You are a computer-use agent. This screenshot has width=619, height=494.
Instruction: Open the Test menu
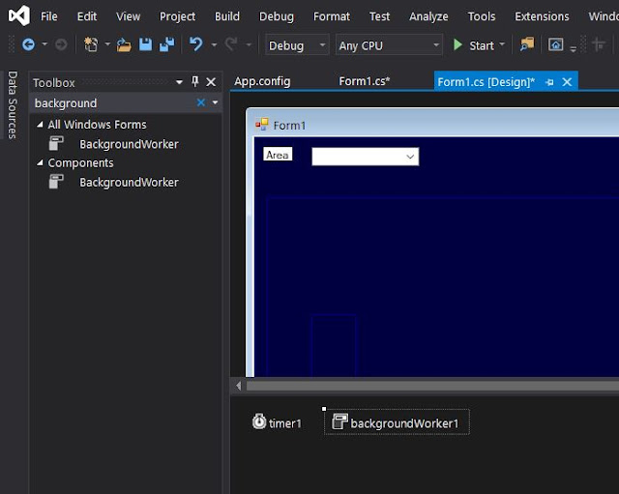[x=379, y=16]
